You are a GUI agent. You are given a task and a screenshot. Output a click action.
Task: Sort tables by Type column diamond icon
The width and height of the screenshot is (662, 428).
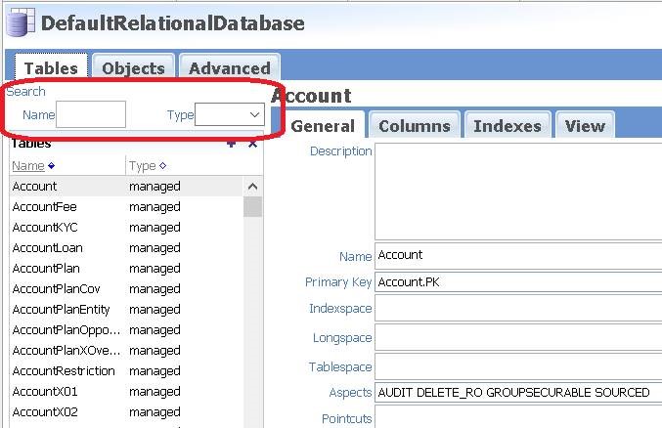click(x=162, y=166)
